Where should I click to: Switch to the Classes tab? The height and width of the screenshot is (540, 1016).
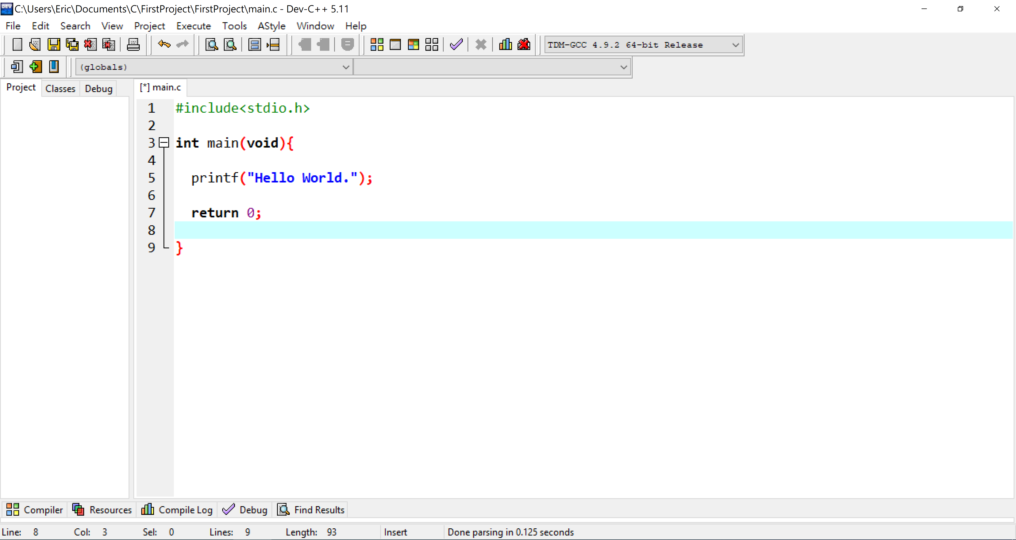coord(60,89)
